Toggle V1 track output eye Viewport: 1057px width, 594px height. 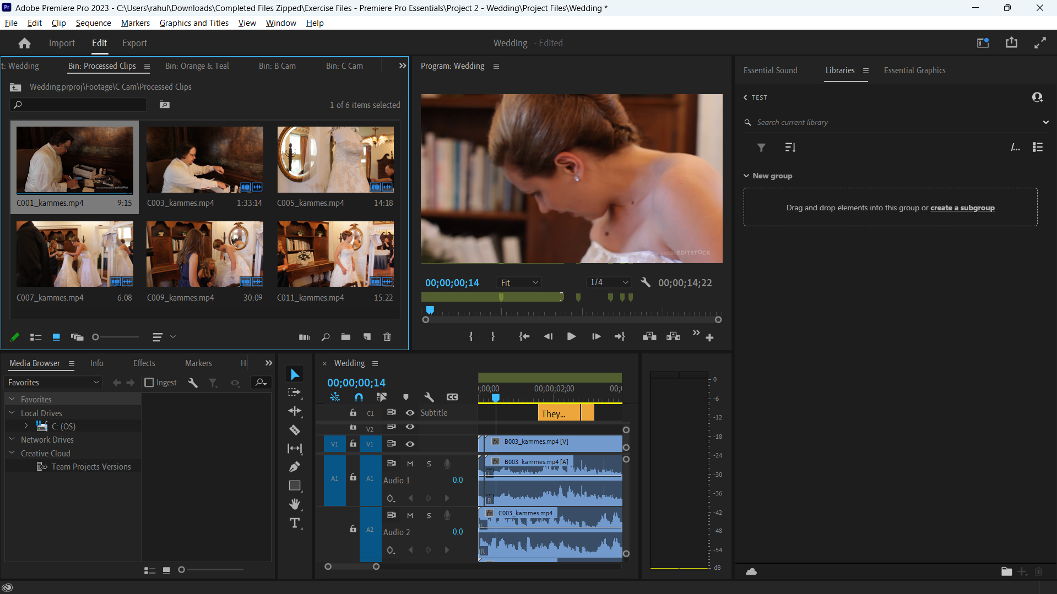click(x=410, y=444)
